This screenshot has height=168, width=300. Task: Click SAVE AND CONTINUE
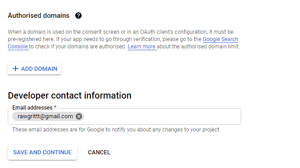(x=42, y=152)
